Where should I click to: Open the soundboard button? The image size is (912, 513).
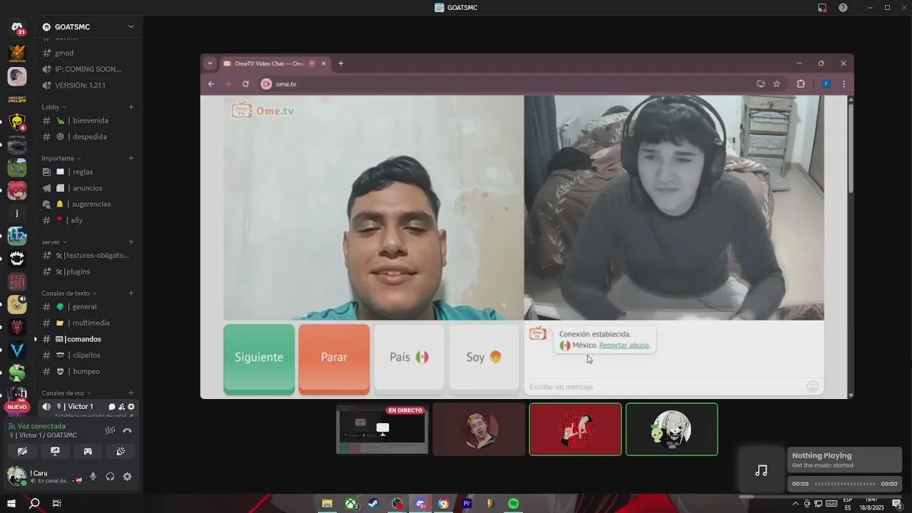pos(120,451)
